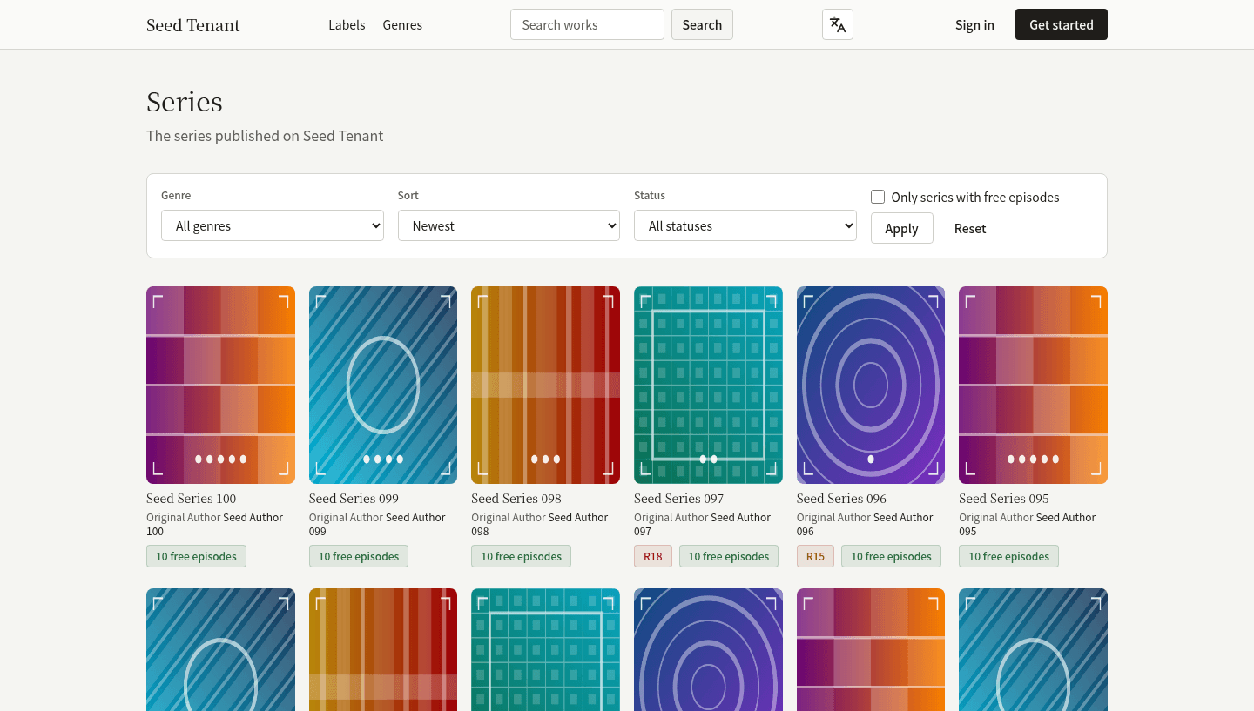Reset the series filters
This screenshot has height=711, width=1254.
tap(970, 228)
